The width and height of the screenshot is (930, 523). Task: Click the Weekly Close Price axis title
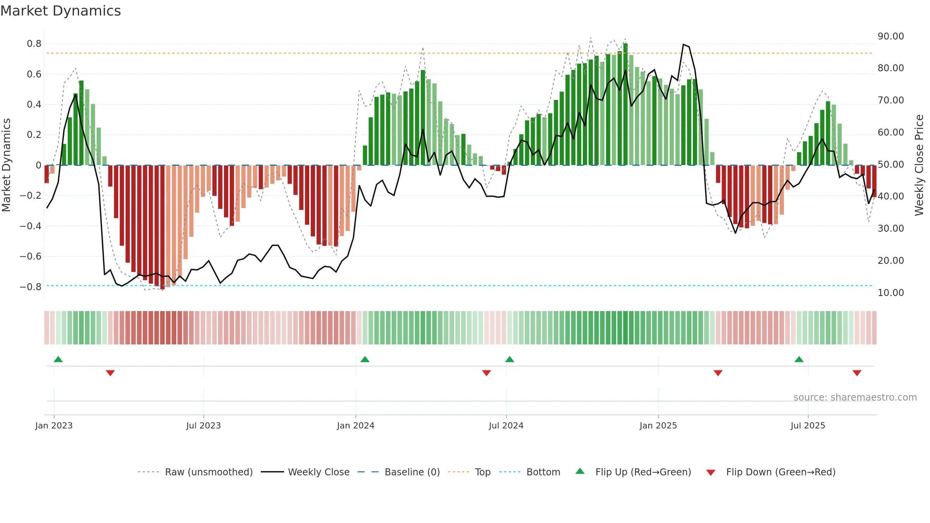coord(919,165)
